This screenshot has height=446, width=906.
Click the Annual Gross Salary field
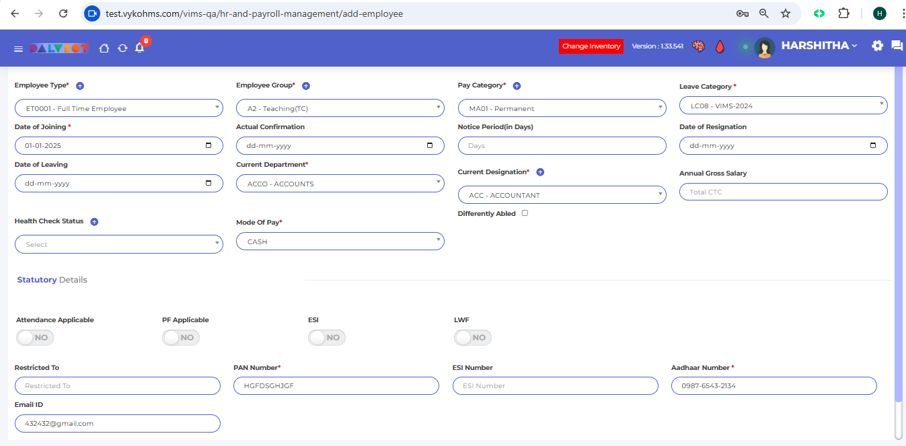point(783,192)
